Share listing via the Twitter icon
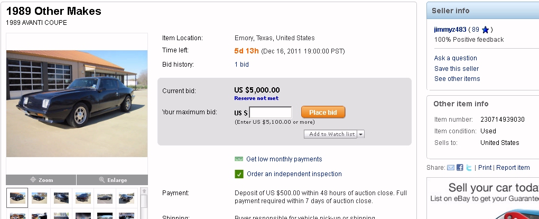 [x=469, y=168]
